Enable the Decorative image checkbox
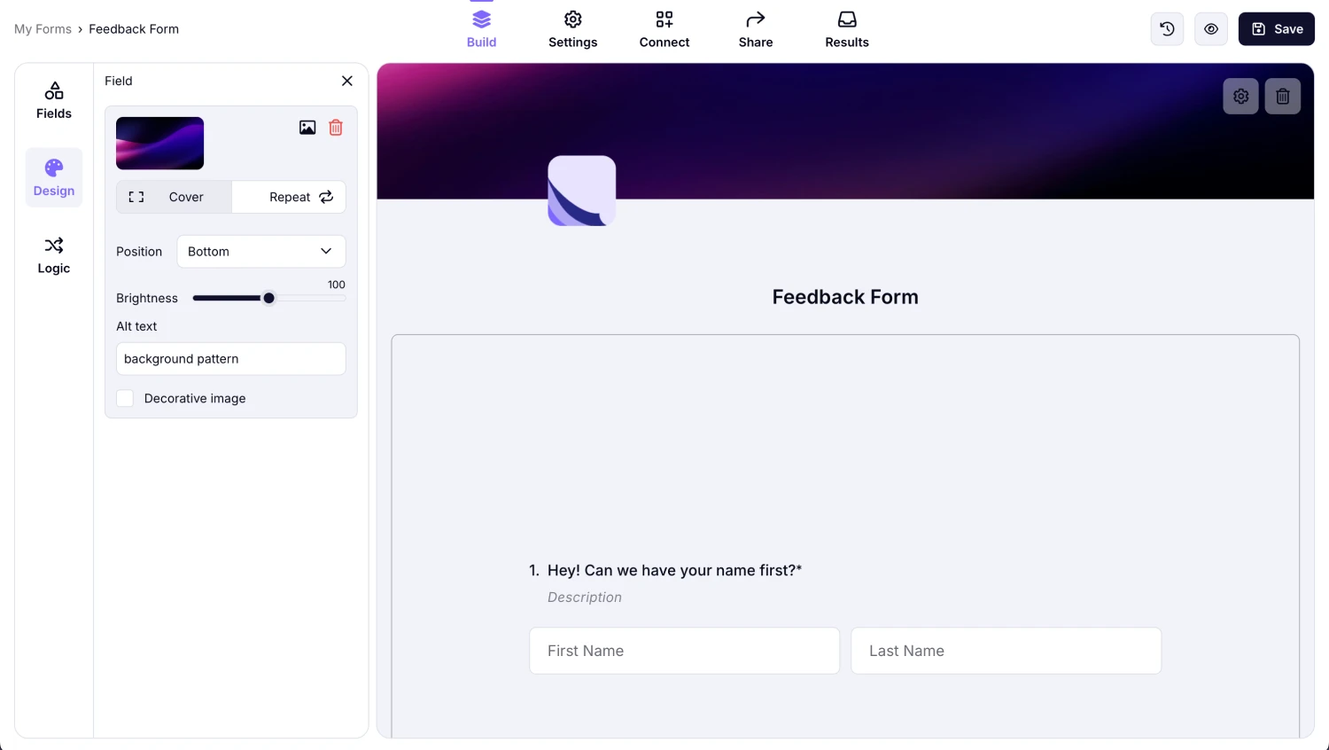The width and height of the screenshot is (1329, 750). [x=126, y=399]
